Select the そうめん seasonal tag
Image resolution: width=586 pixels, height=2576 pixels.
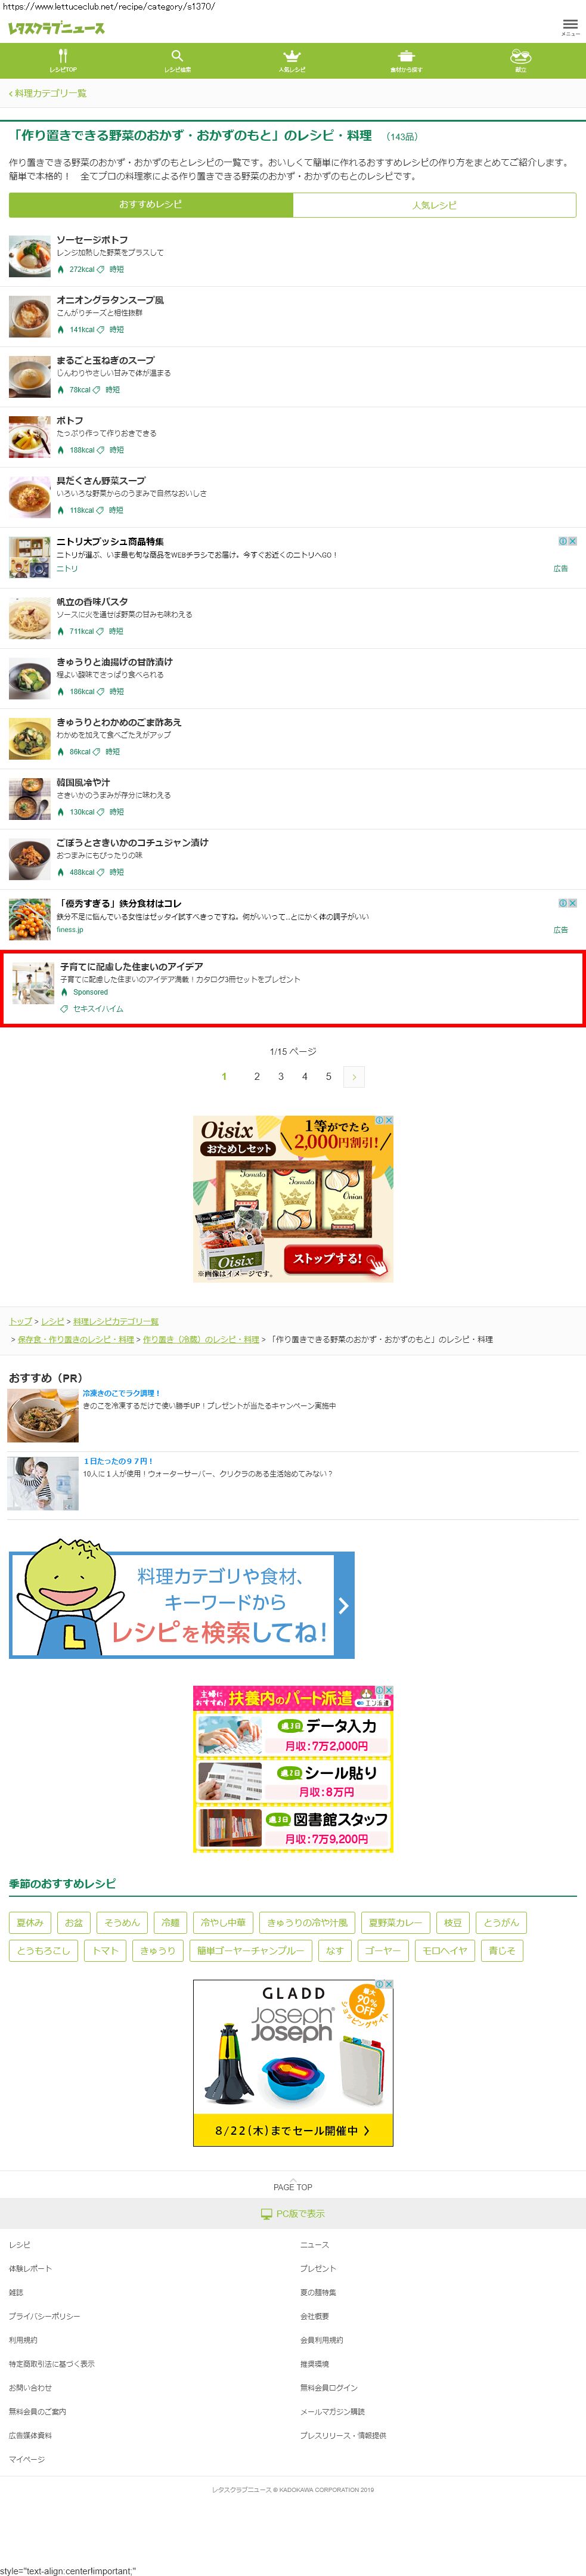pos(122,1922)
